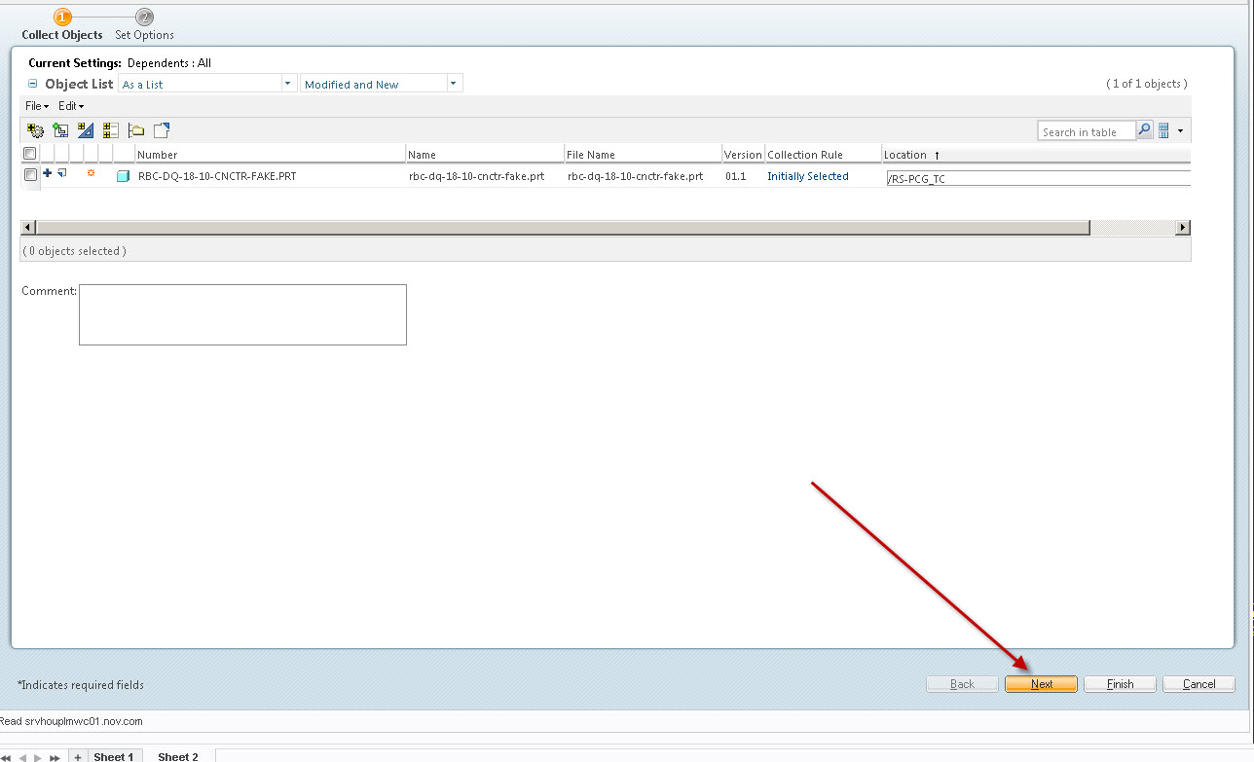The width and height of the screenshot is (1254, 762).
Task: Click the first sheet navigation arrow
Action: pos(7,757)
